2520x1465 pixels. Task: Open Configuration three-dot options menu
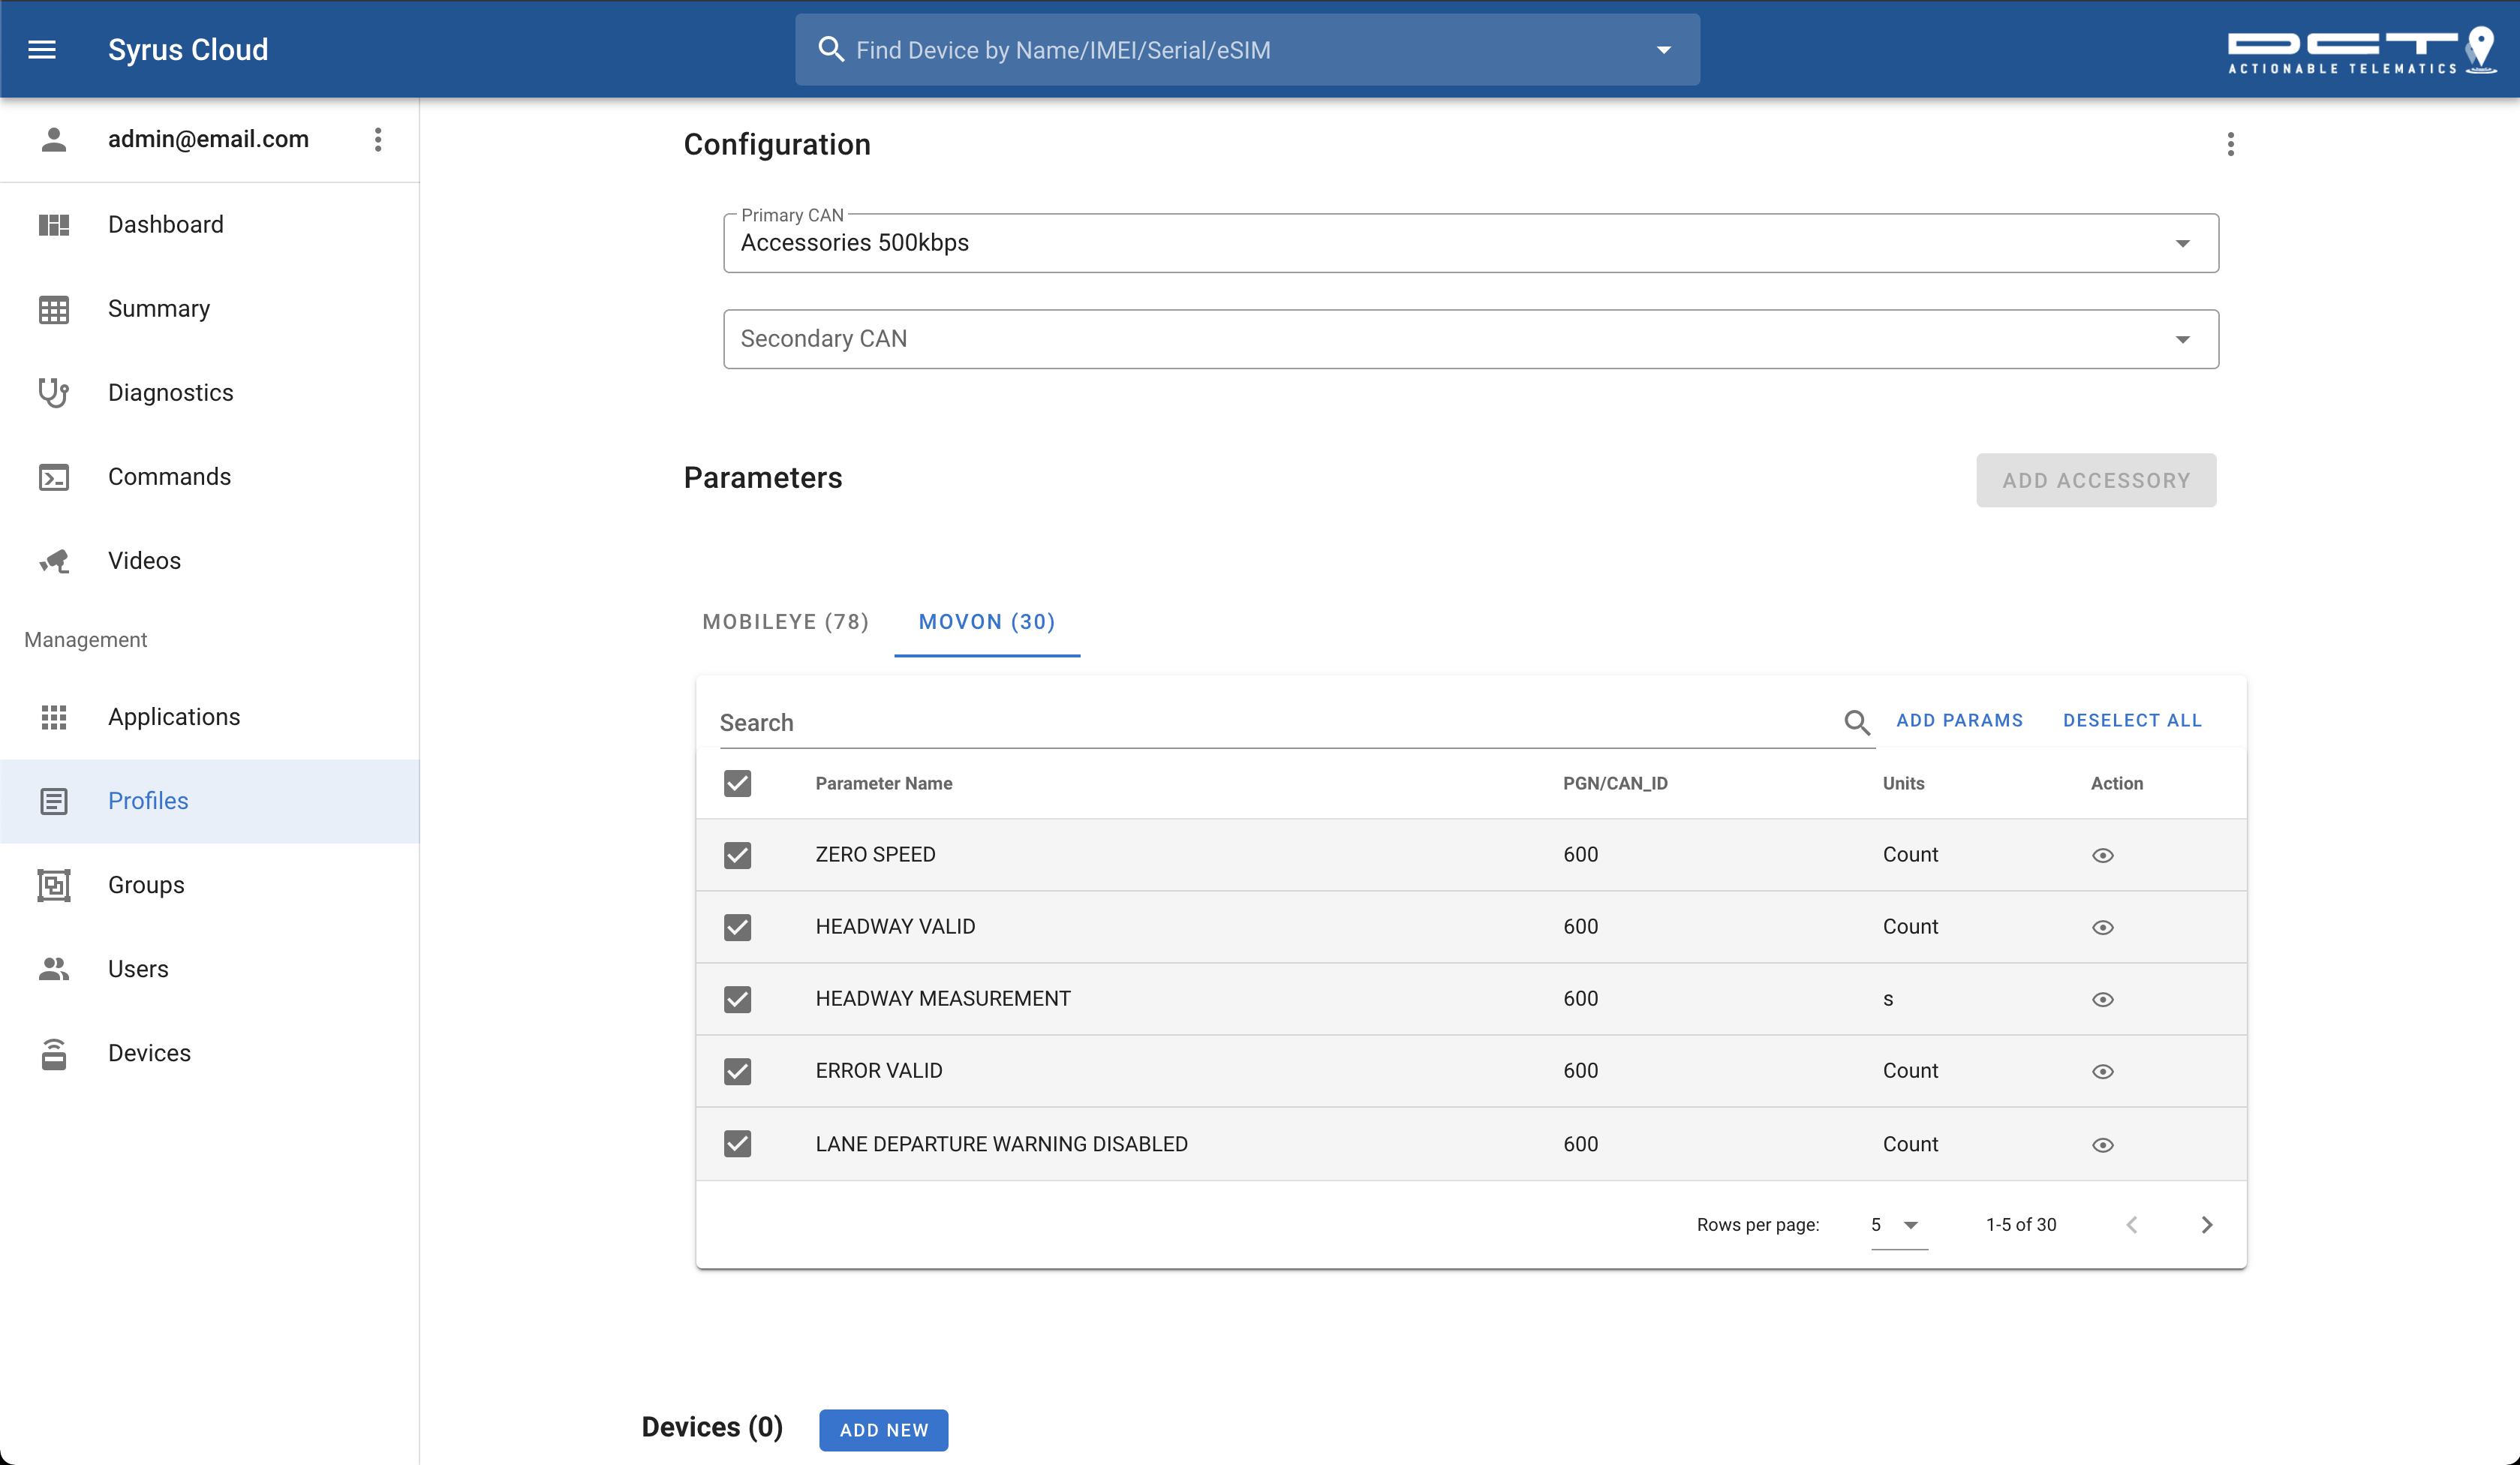[2230, 144]
